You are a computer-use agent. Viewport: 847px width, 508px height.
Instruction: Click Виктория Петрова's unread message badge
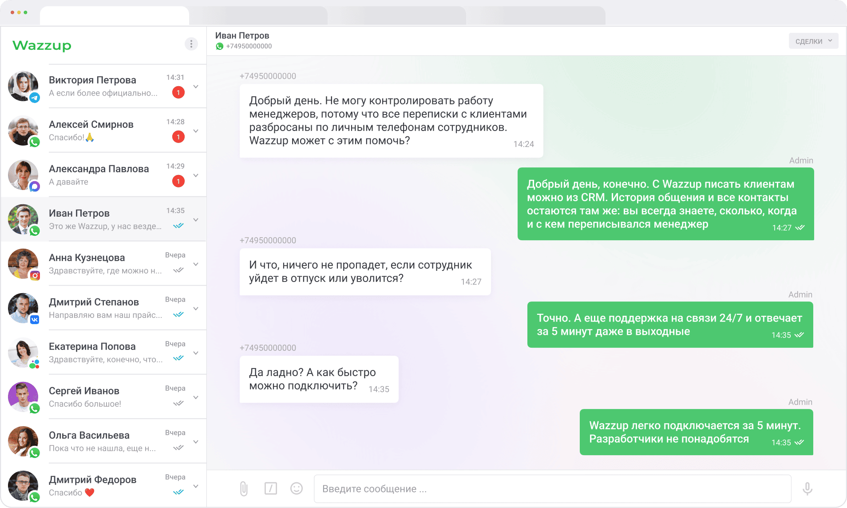pyautogui.click(x=178, y=92)
